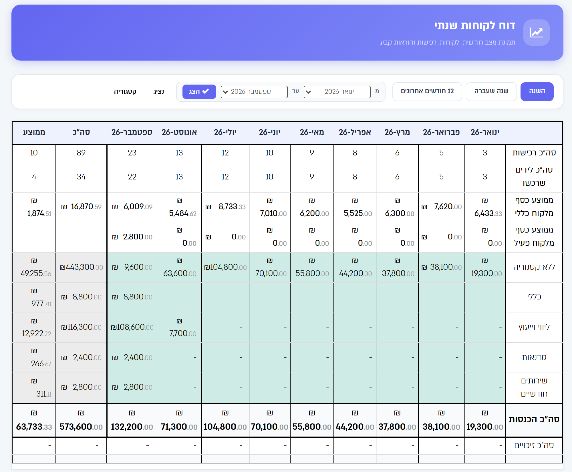Switch to the נציג tab

coord(158,91)
